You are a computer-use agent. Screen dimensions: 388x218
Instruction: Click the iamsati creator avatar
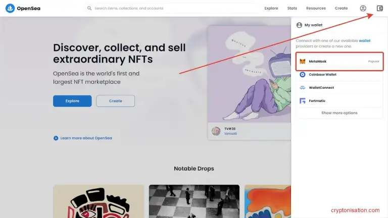click(216, 131)
